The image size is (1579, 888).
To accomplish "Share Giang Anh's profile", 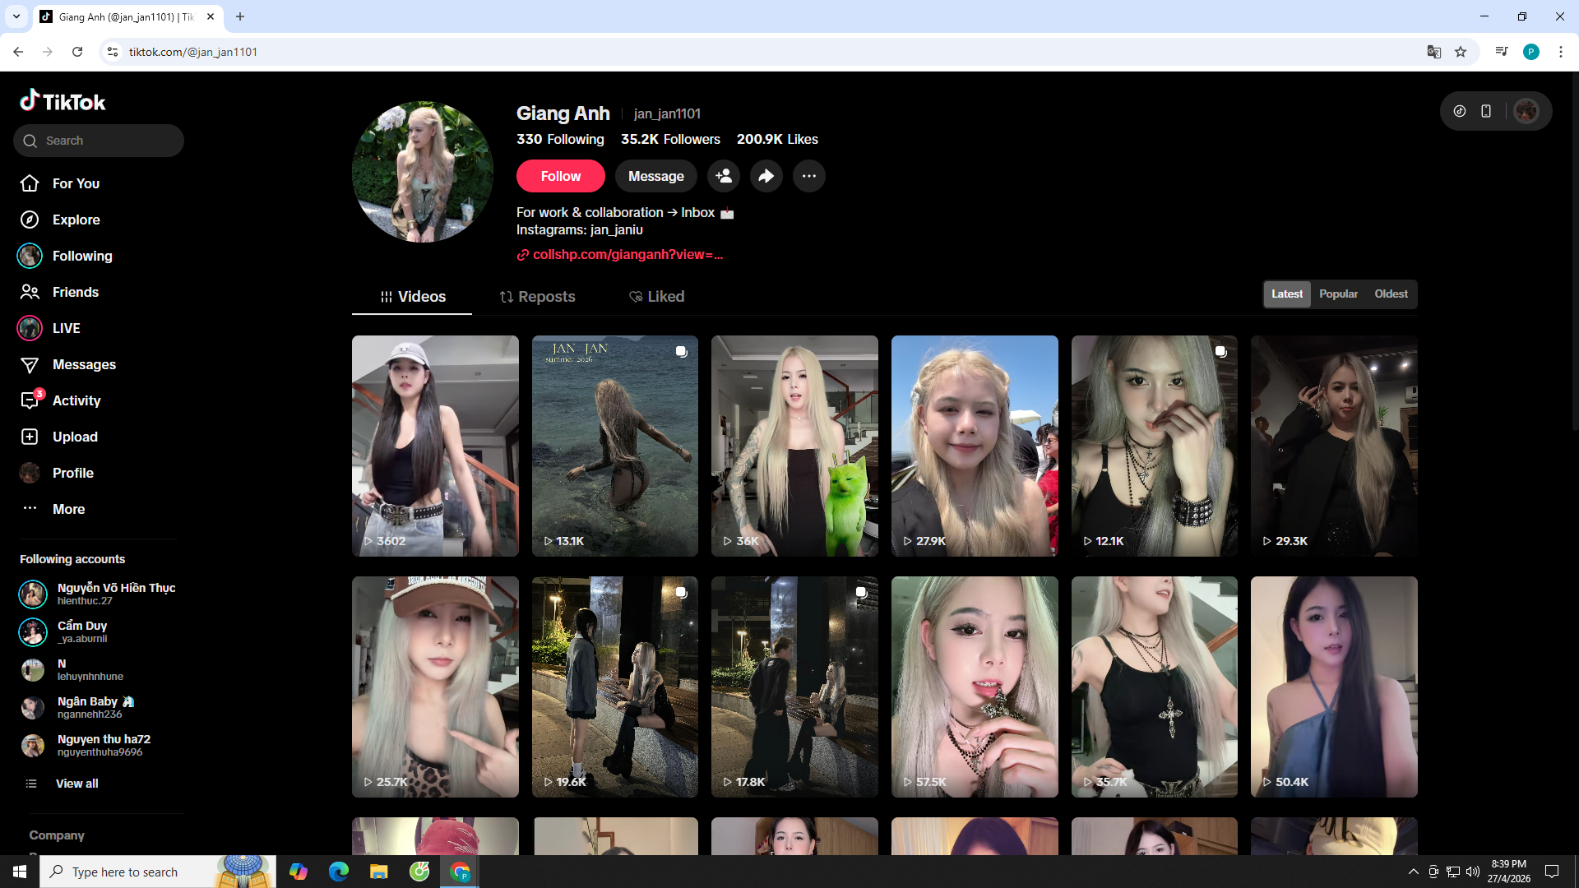I will pos(766,176).
